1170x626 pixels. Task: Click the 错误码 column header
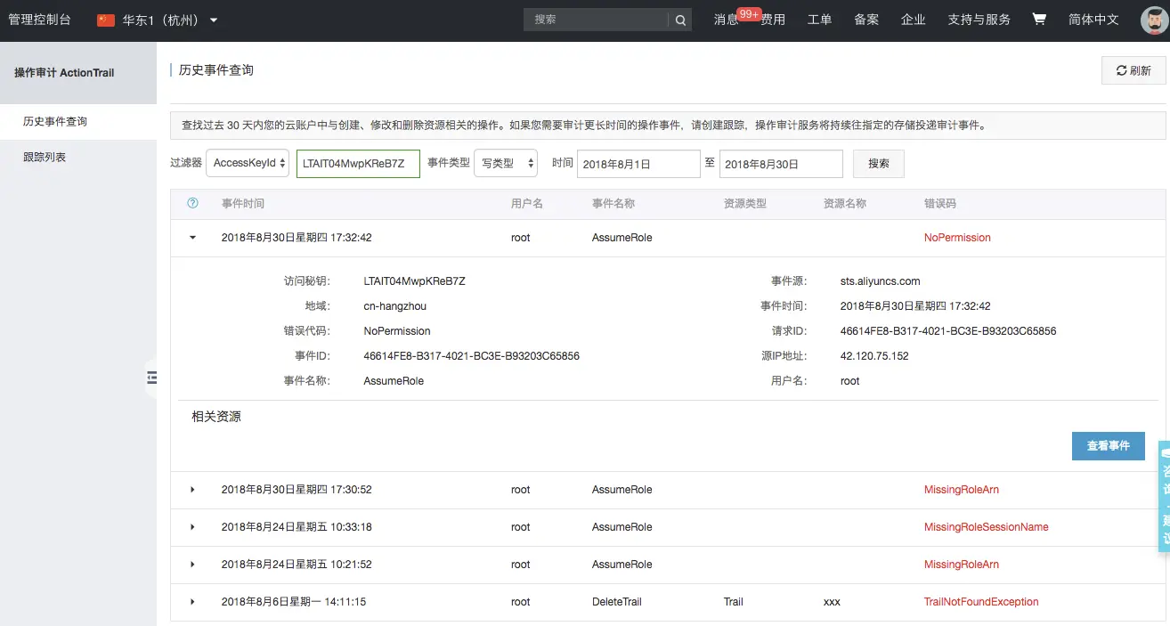tap(940, 204)
